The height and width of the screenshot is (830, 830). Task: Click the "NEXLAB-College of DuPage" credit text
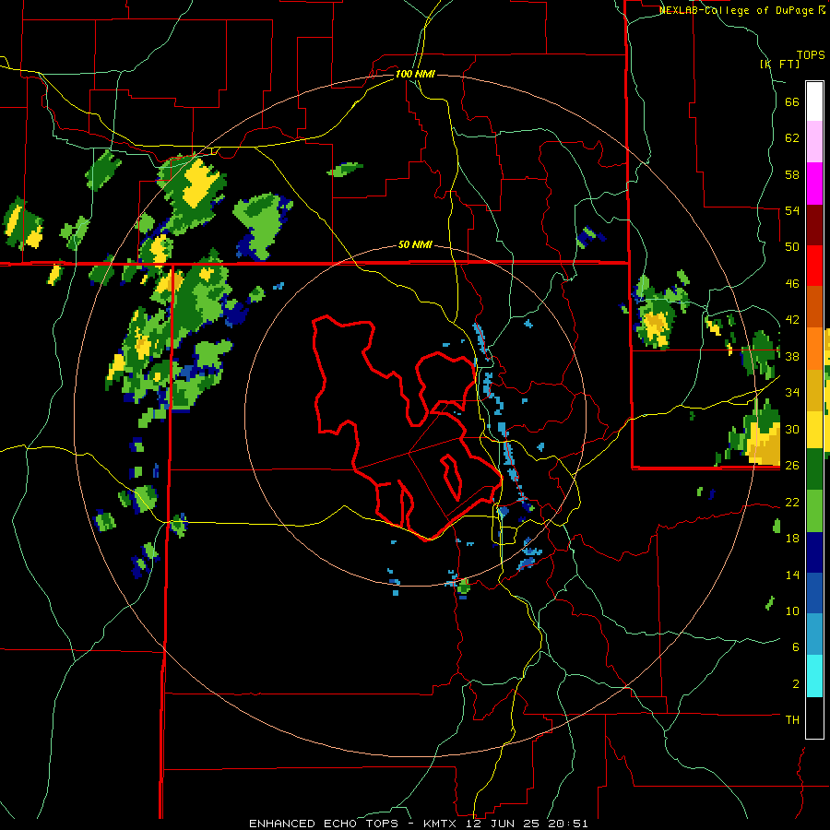coord(739,10)
